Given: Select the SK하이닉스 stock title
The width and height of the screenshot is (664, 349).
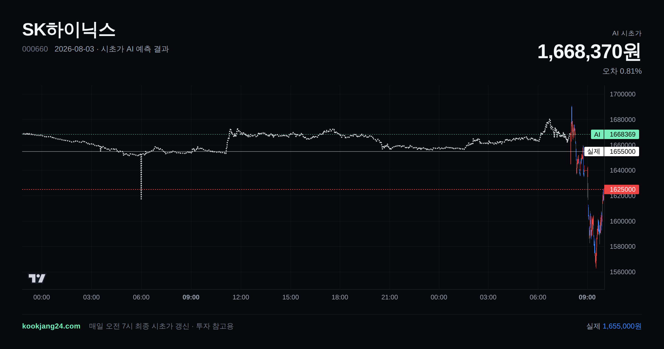Looking at the screenshot, I should 69,30.
